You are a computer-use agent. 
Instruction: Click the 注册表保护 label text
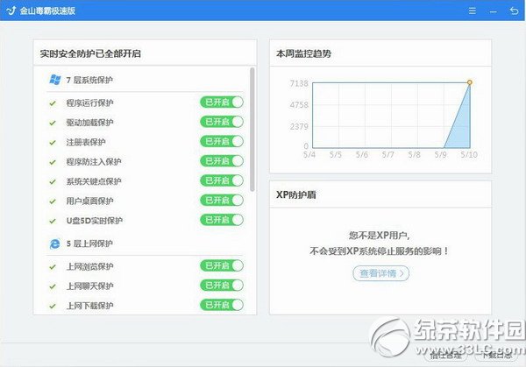(x=86, y=142)
